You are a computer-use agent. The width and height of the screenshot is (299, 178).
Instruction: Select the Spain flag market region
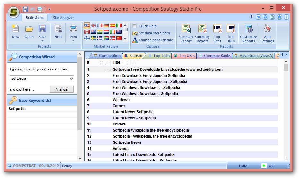pos(113,26)
